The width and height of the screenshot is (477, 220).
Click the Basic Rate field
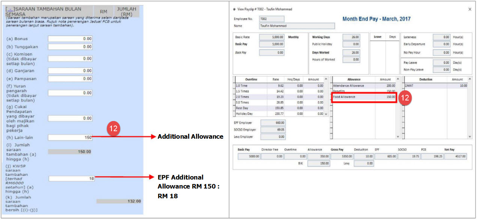click(271, 37)
